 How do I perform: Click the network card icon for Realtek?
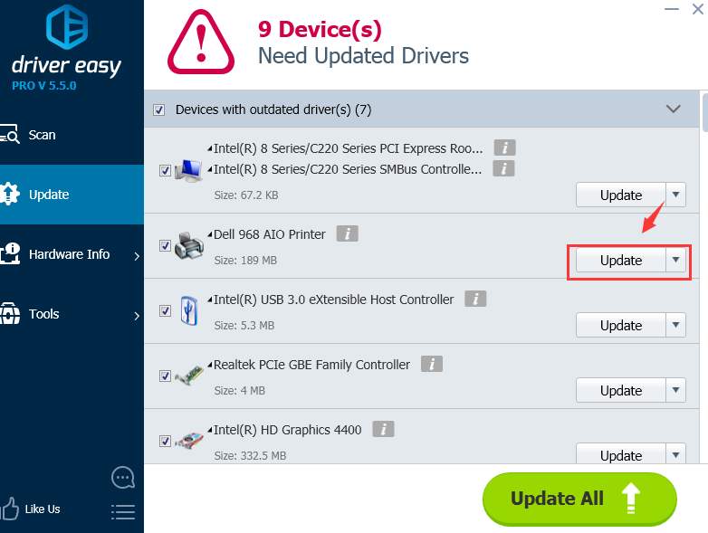[188, 376]
